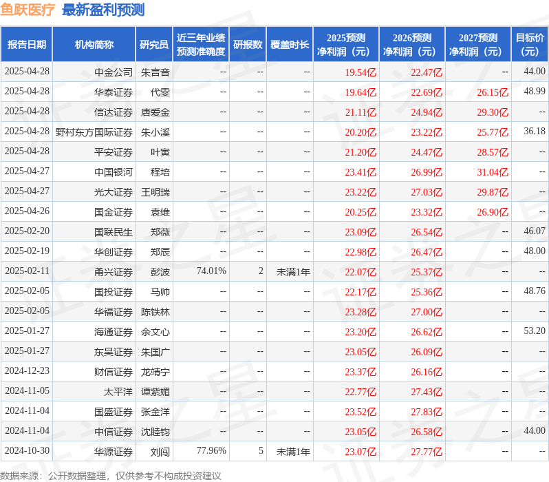Viewport: 549px width, 482px height.
Task: Click analyst name 朱言音
Action: [155, 72]
